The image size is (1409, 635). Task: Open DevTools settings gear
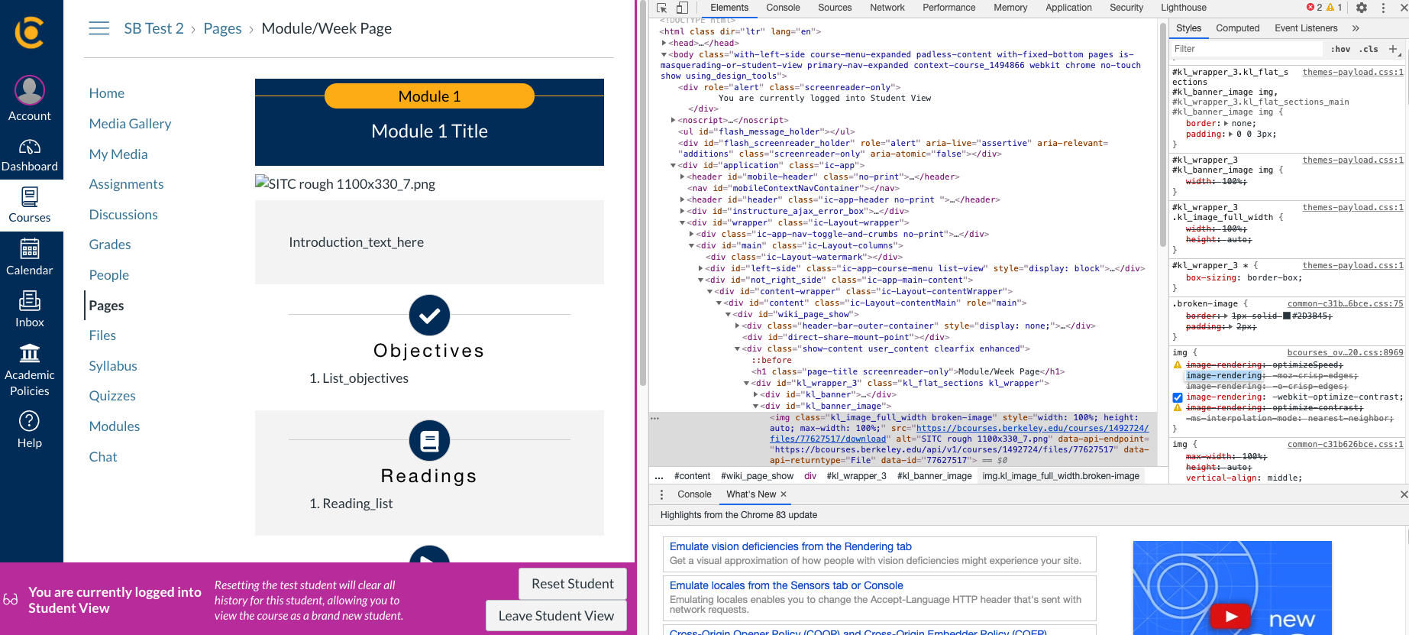(x=1362, y=8)
